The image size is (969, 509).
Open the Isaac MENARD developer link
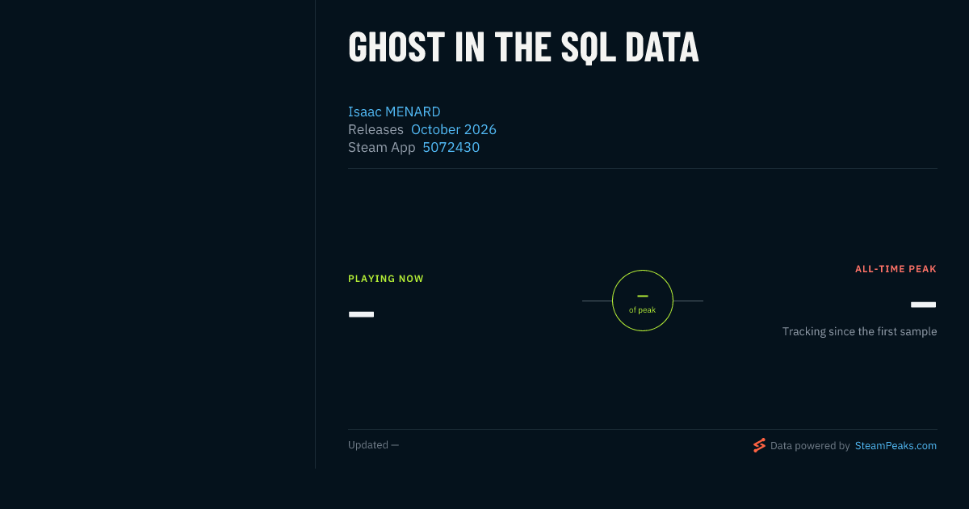pos(394,111)
